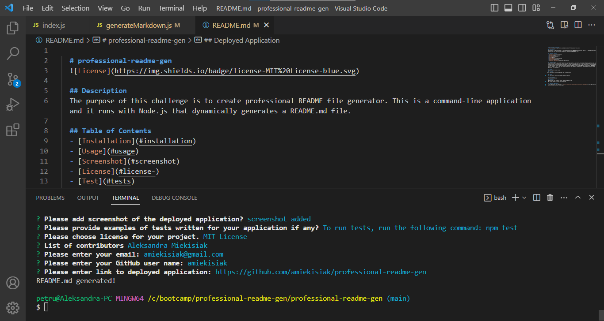This screenshot has width=604, height=321.
Task: Select the Run and Debug icon
Action: 12,104
